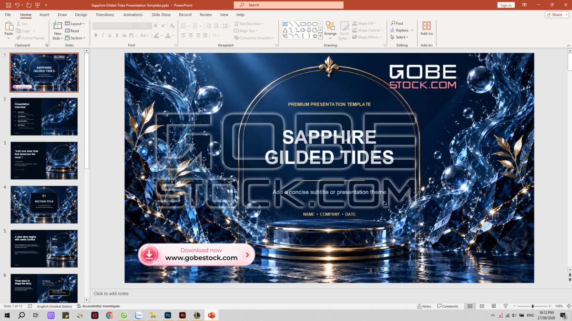Viewport: 572px width, 321px height.
Task: Open the Select dropdown in Editing group
Action: tap(401, 37)
